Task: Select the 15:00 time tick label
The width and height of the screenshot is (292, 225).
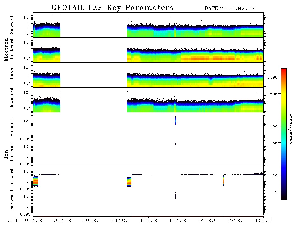Action: click(235, 221)
